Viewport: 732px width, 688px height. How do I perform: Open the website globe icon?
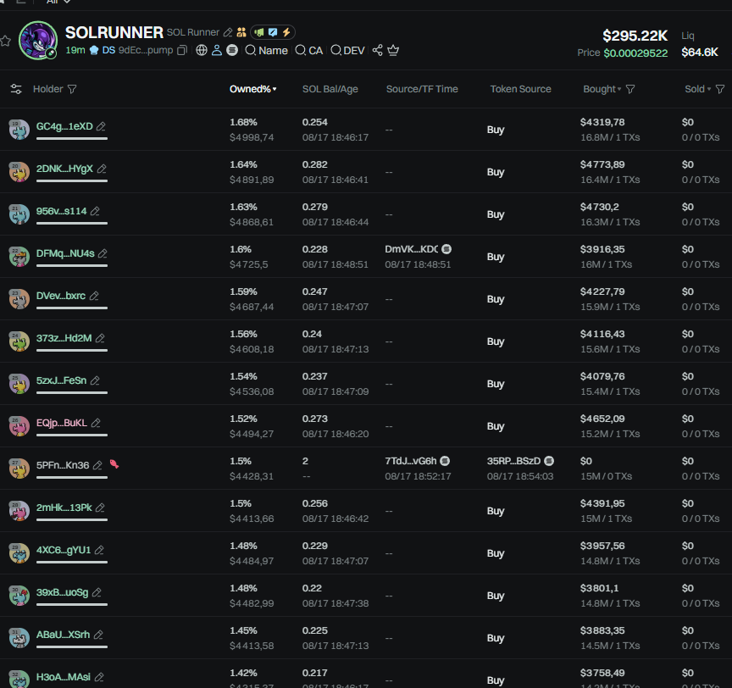[x=202, y=50]
